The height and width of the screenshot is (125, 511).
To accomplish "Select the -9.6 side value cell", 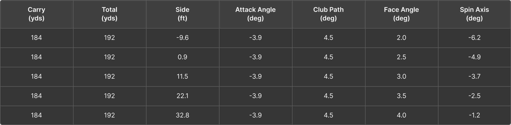I will coord(182,38).
